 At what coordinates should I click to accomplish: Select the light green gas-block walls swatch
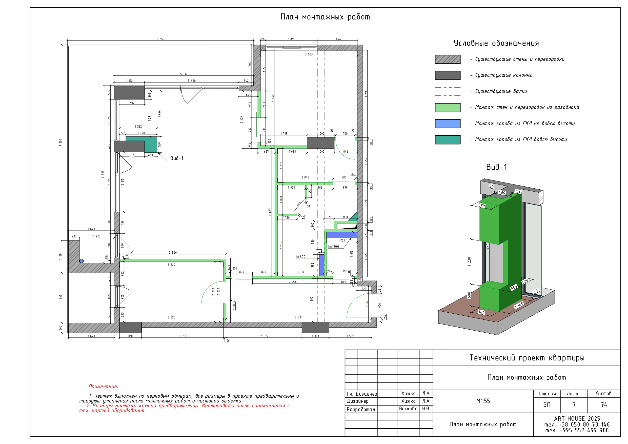(448, 108)
